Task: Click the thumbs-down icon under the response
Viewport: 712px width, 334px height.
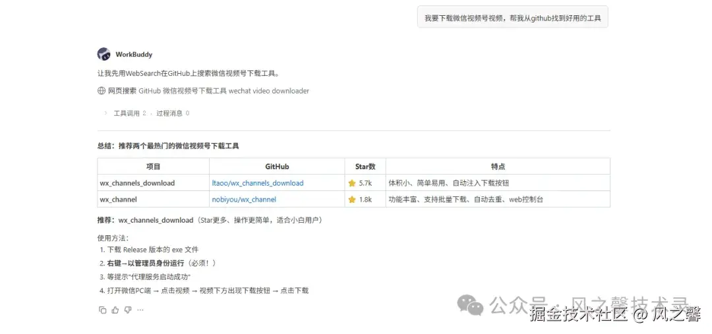Action: (128, 310)
